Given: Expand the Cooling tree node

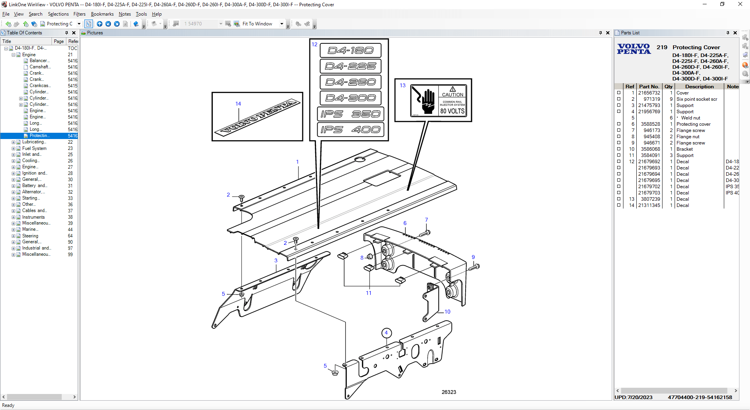Looking at the screenshot, I should [x=13, y=161].
